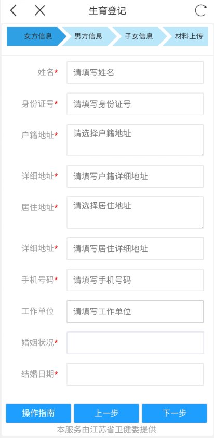Click 请填写户籍详细地址 field
This screenshot has width=214, height=438.
point(135,176)
